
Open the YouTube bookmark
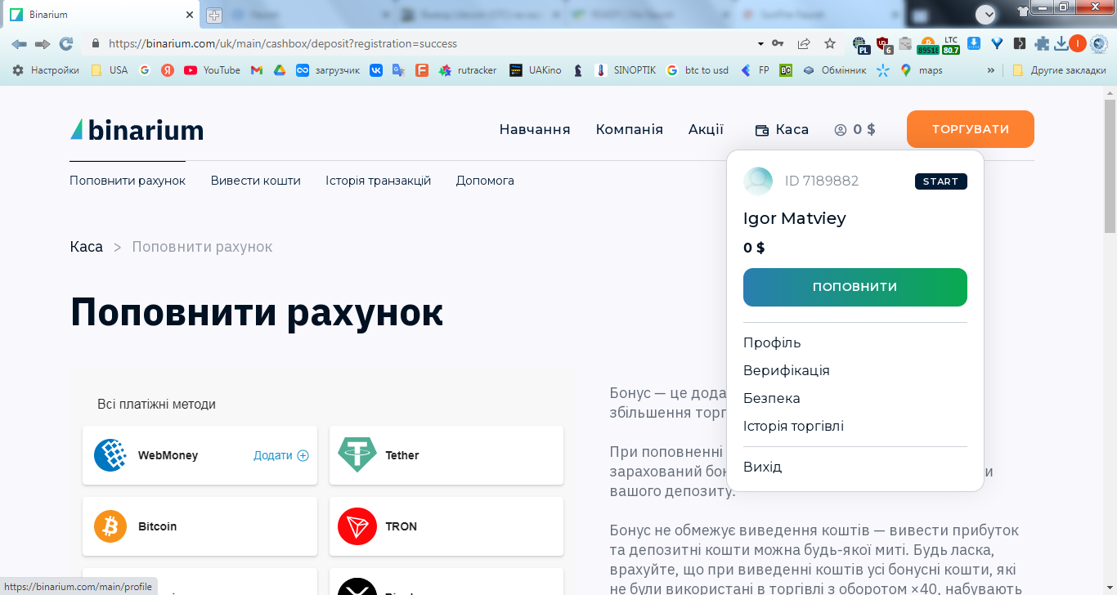point(213,70)
